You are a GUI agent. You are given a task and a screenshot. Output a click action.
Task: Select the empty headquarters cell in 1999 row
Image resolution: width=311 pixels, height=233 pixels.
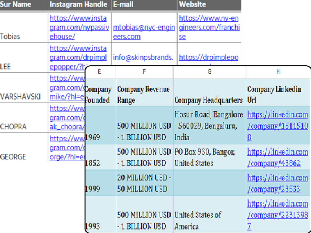tap(209, 183)
